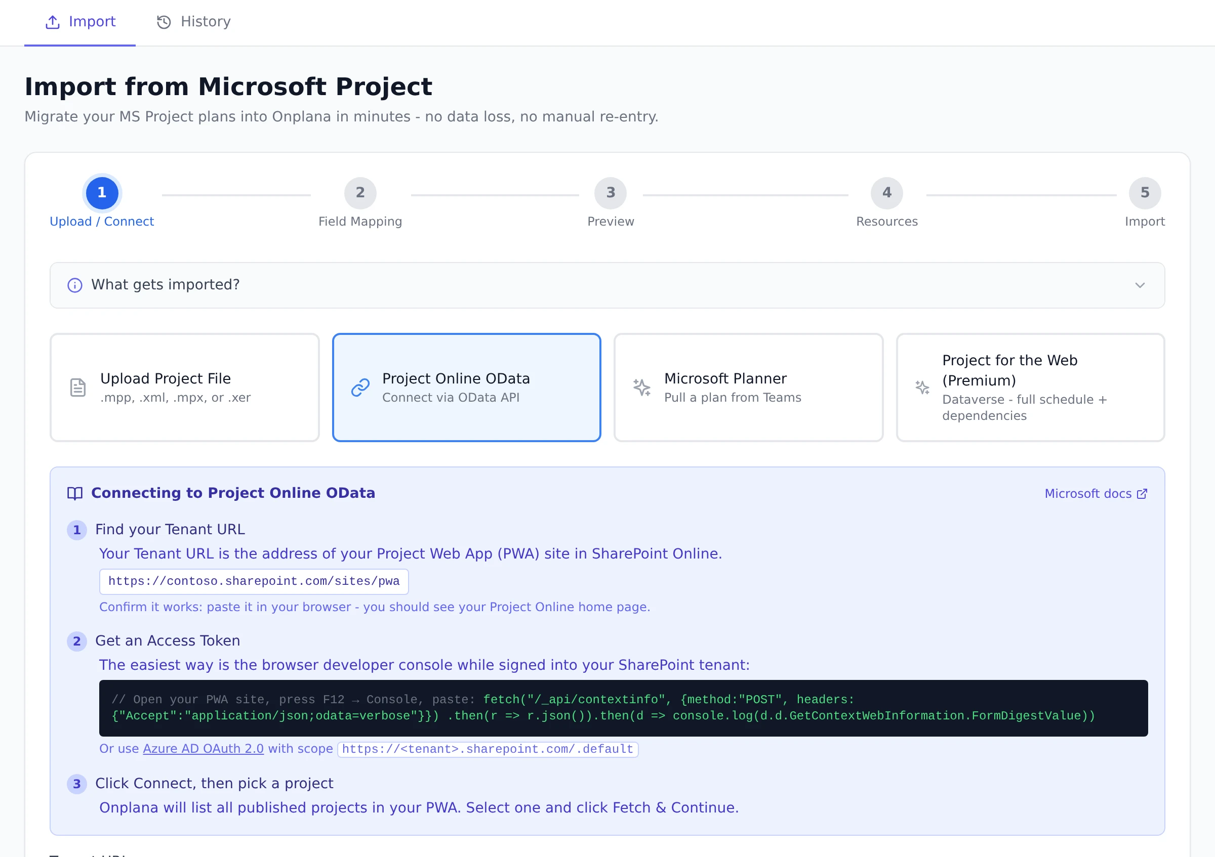Click the Connect via OData API subtitle
Viewport: 1215px width, 857px height.
451,398
